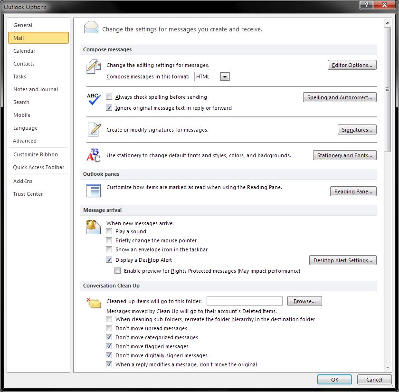Go to Tasks options
This screenshot has height=392, width=399.
(x=38, y=76)
